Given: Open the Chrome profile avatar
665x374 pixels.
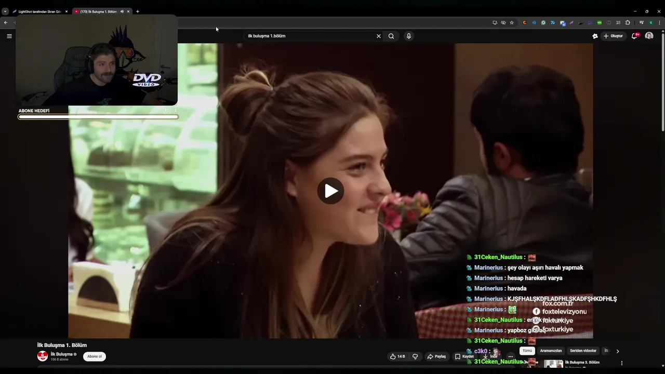Looking at the screenshot, I should point(651,22).
